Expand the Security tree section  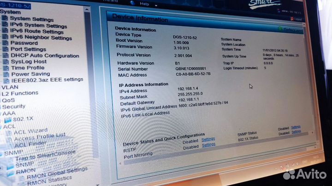(14, 107)
